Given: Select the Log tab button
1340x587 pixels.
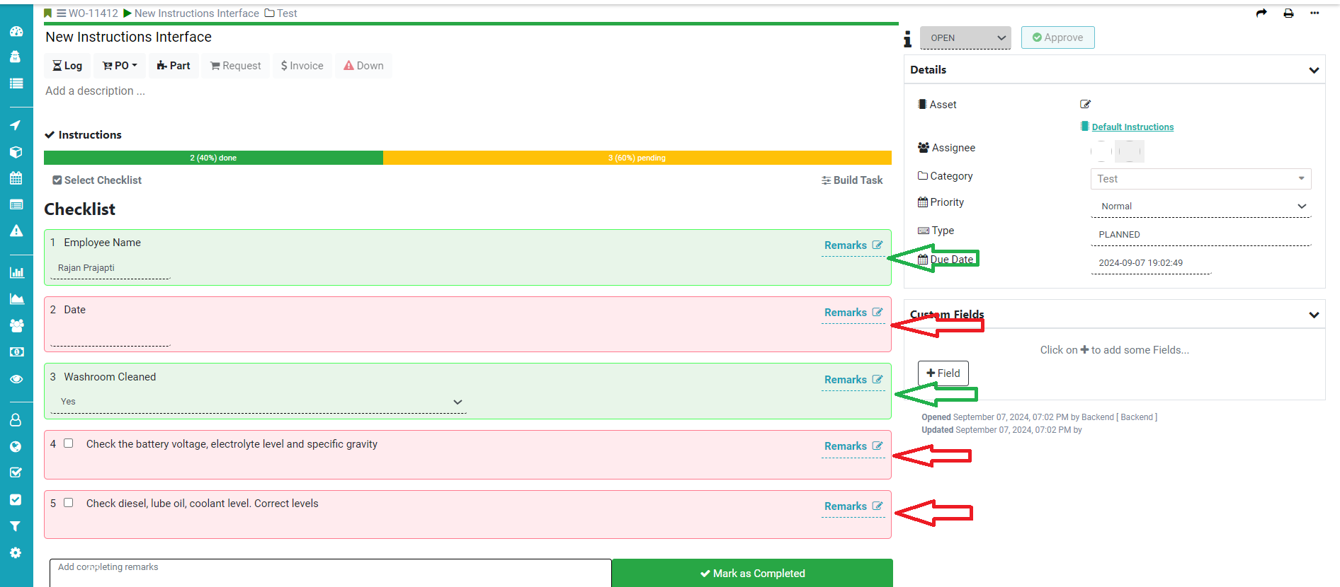Looking at the screenshot, I should [x=67, y=66].
